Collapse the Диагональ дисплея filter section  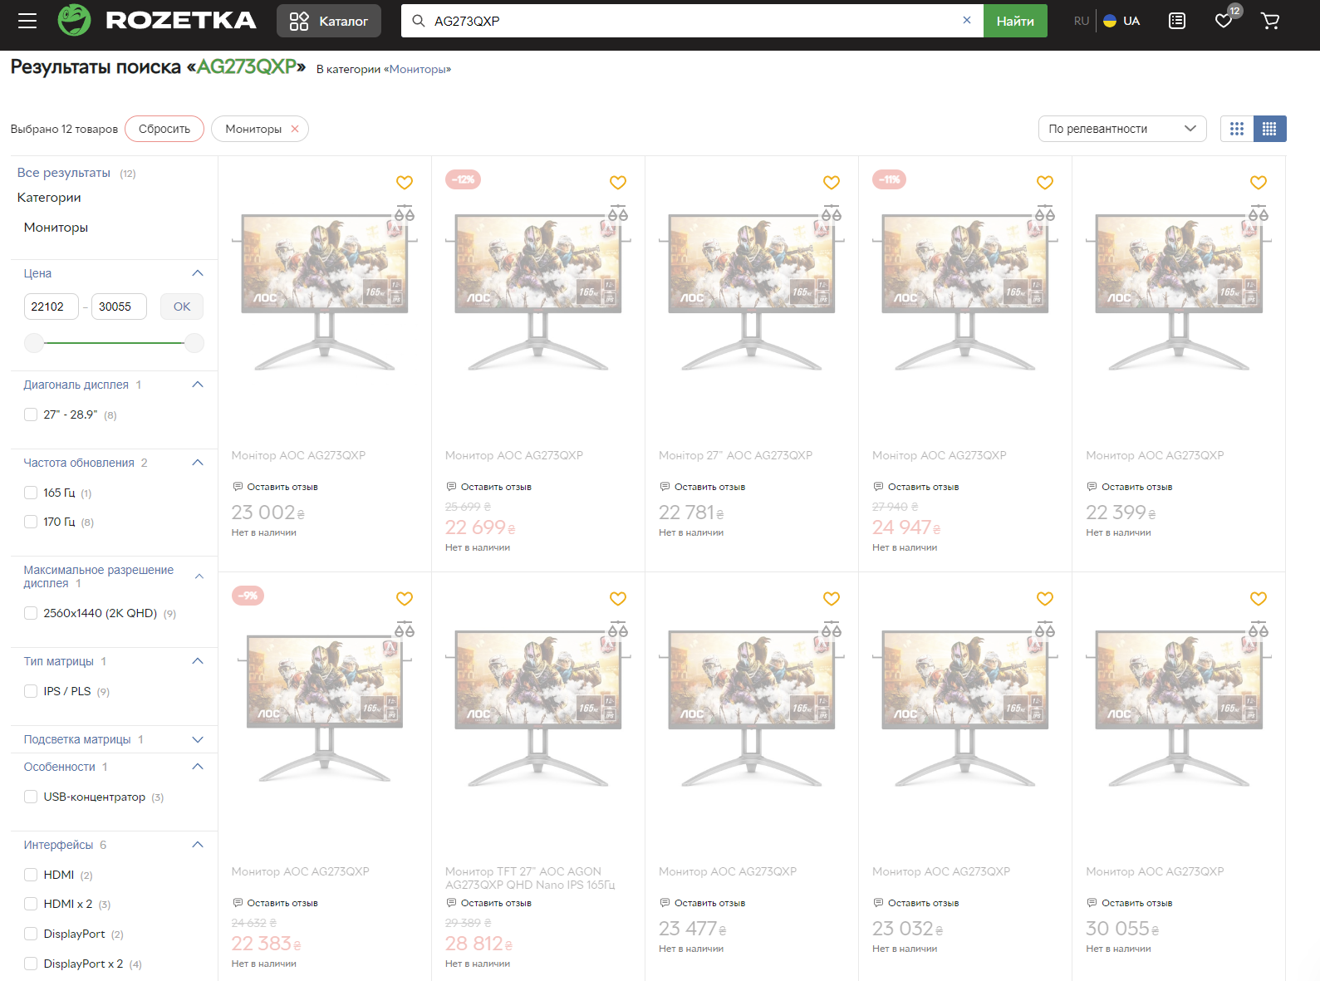point(198,385)
